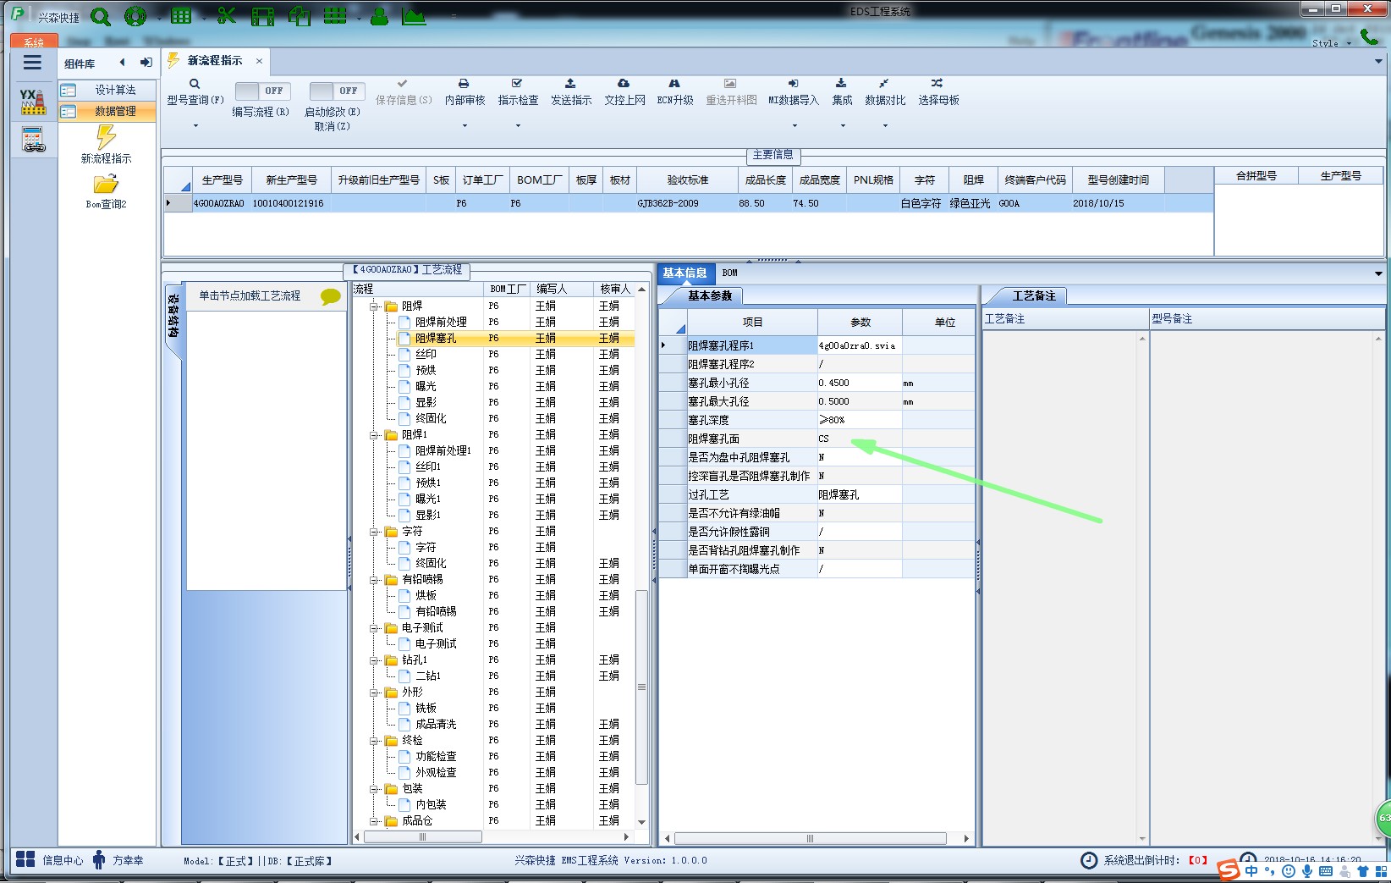Click ECN升级 toolbar icon
The width and height of the screenshot is (1391, 883).
[x=674, y=84]
